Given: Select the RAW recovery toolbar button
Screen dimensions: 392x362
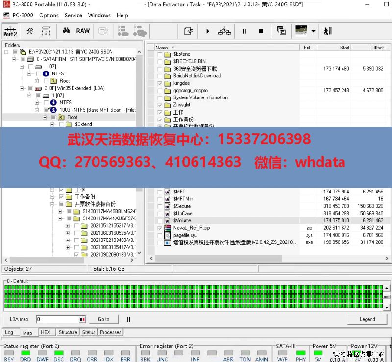Looking at the screenshot, I should (x=83, y=31).
